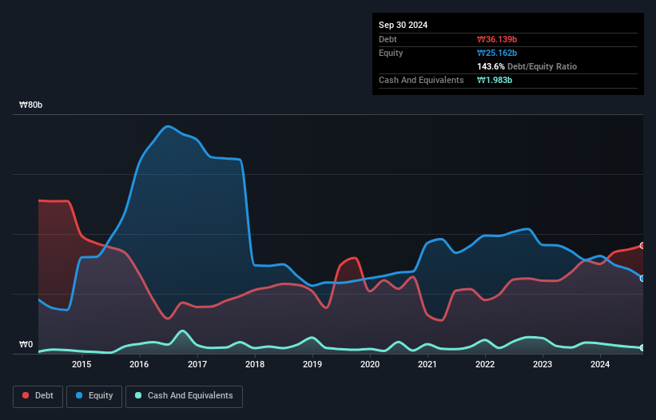Click the 2015 x-axis label
Image resolution: width=656 pixels, height=420 pixels.
(x=82, y=364)
